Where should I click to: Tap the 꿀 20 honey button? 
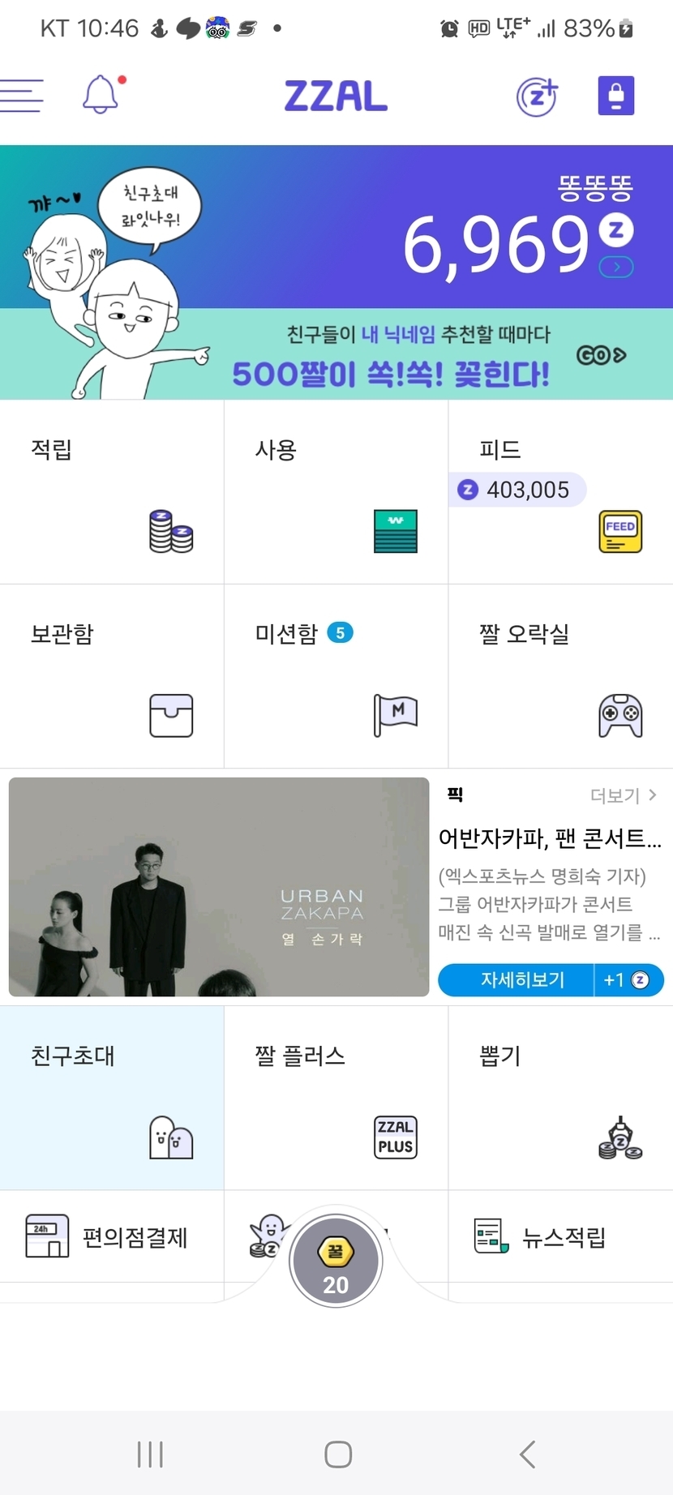(x=336, y=1262)
